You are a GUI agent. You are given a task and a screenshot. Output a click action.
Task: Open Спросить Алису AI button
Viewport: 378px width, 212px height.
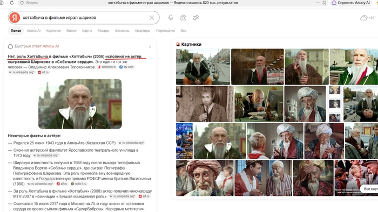351,3
